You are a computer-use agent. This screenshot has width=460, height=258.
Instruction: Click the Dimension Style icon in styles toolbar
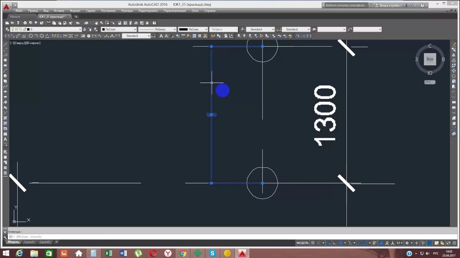pyautogui.click(x=279, y=29)
